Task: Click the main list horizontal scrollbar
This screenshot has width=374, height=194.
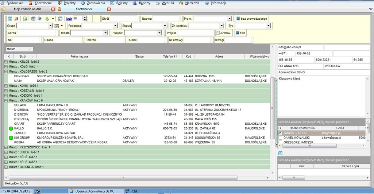Action: pos(123,178)
